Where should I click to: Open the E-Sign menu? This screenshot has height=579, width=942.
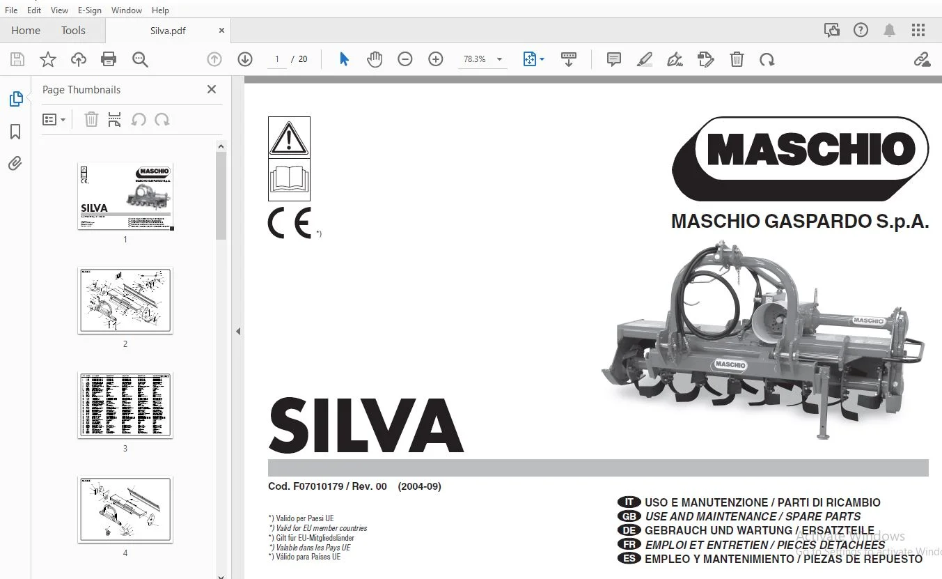pos(90,10)
